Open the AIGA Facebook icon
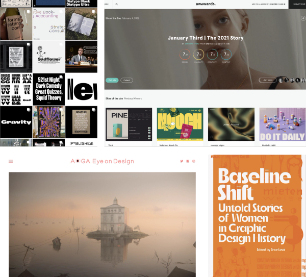The height and width of the screenshot is (277, 306). click(188, 161)
